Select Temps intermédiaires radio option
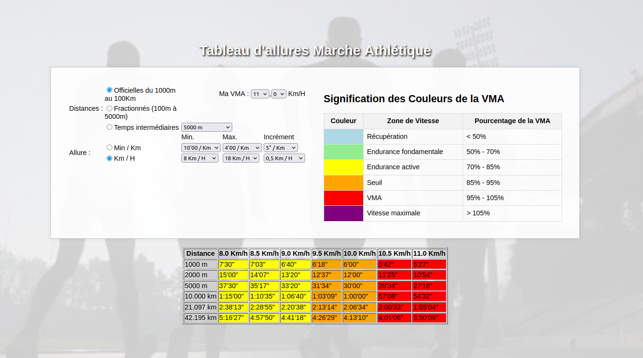Image resolution: width=643 pixels, height=358 pixels. (x=109, y=127)
